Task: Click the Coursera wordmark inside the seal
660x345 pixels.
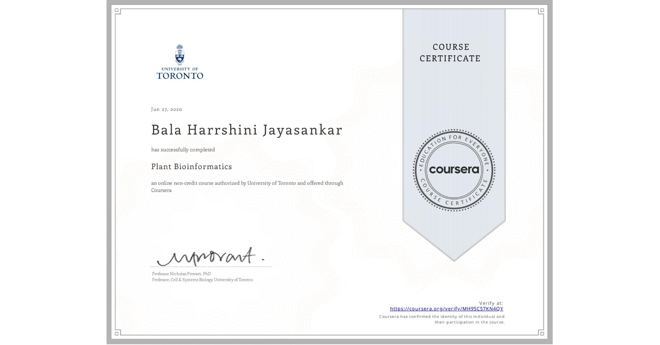Action: 454,170
